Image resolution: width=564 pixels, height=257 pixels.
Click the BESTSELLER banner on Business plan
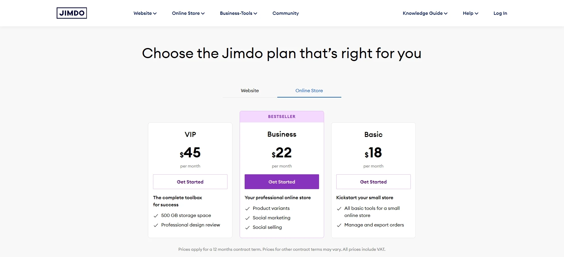pyautogui.click(x=281, y=116)
